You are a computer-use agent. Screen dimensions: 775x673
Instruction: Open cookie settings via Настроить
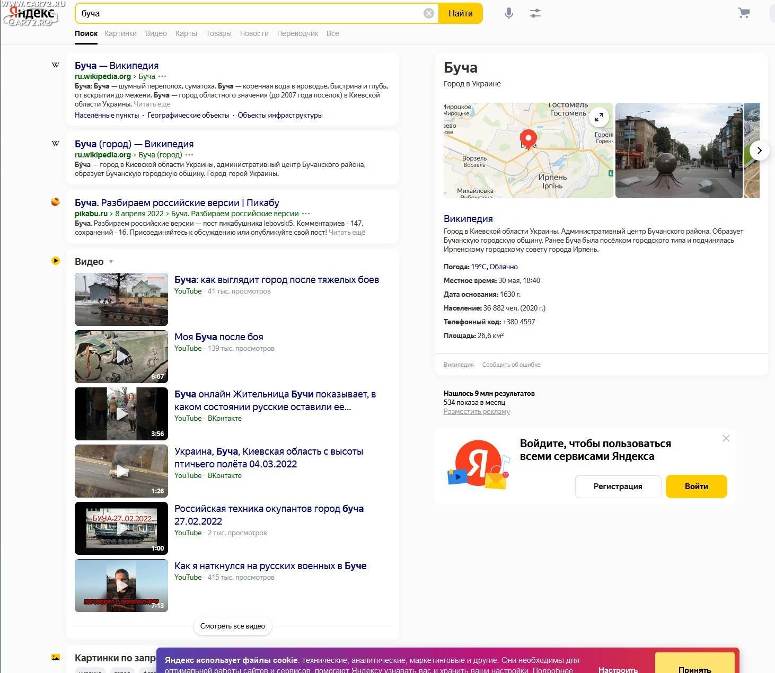click(618, 670)
